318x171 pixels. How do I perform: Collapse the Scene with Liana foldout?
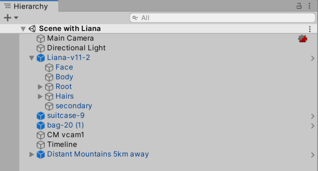click(x=23, y=29)
